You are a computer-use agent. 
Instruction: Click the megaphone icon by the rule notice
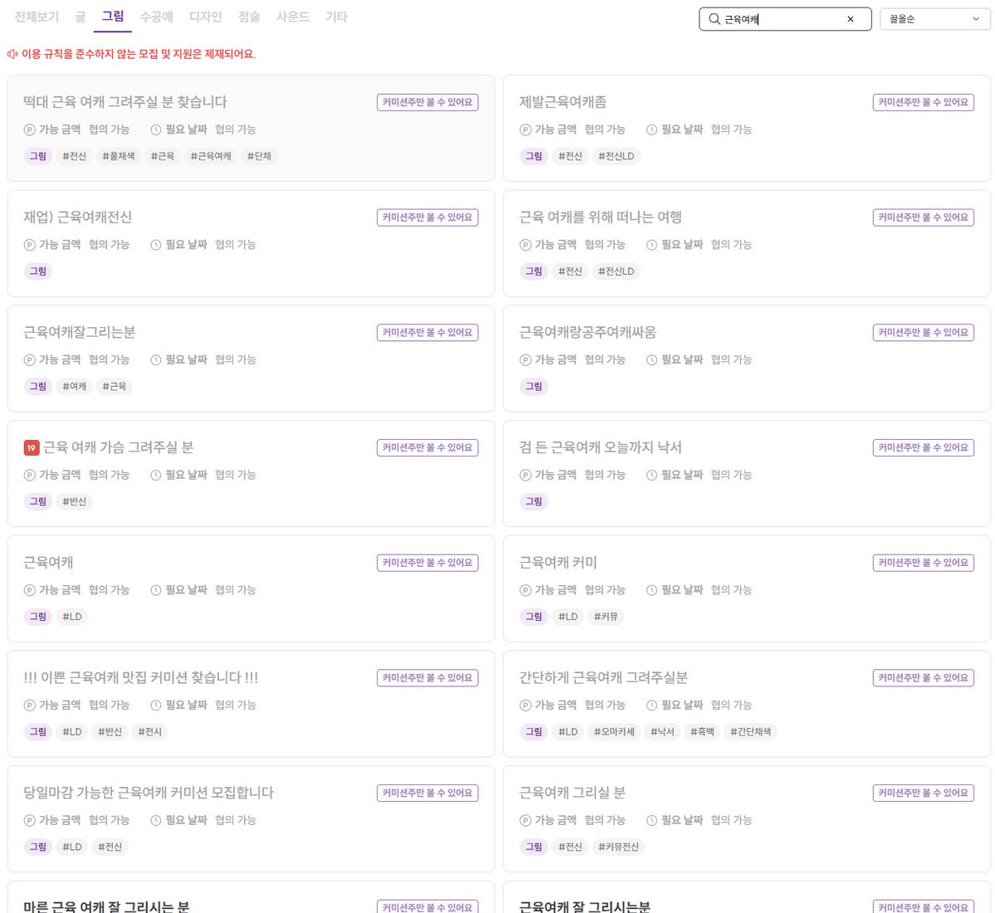click(x=12, y=54)
